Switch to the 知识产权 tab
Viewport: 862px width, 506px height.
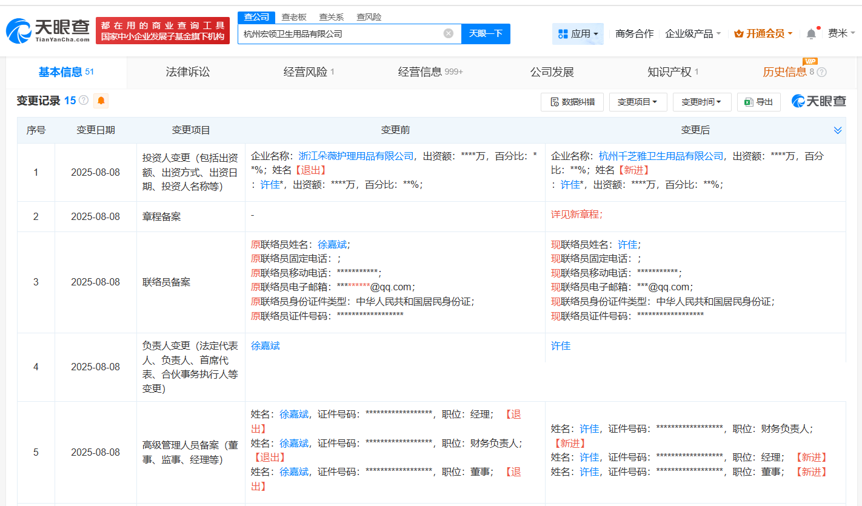669,72
